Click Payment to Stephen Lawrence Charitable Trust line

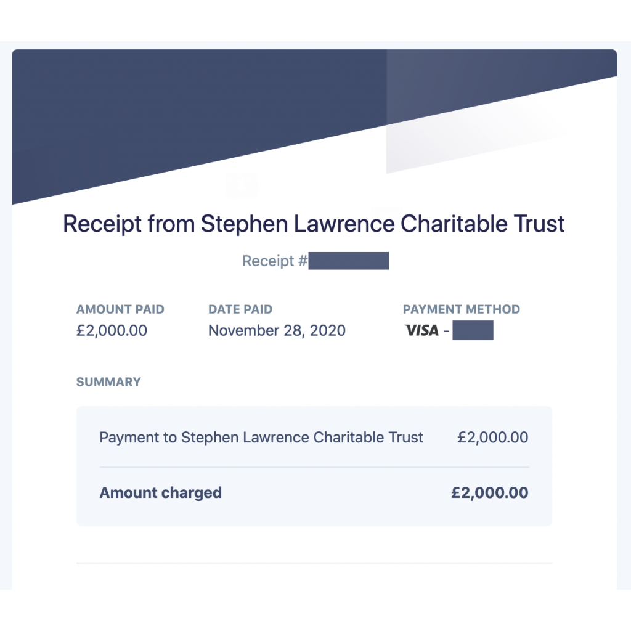coord(261,438)
